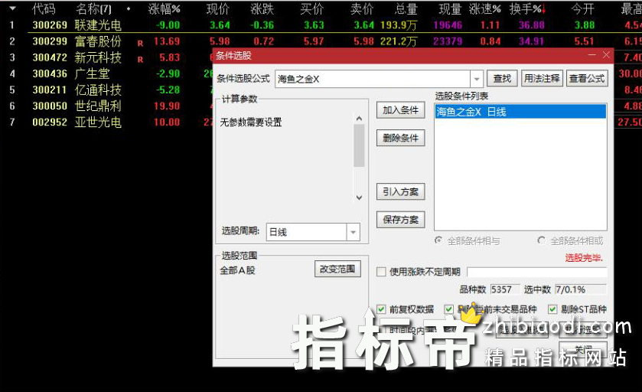Close the 条件选股 dialog with X
This screenshot has width=642, height=392.
click(606, 55)
